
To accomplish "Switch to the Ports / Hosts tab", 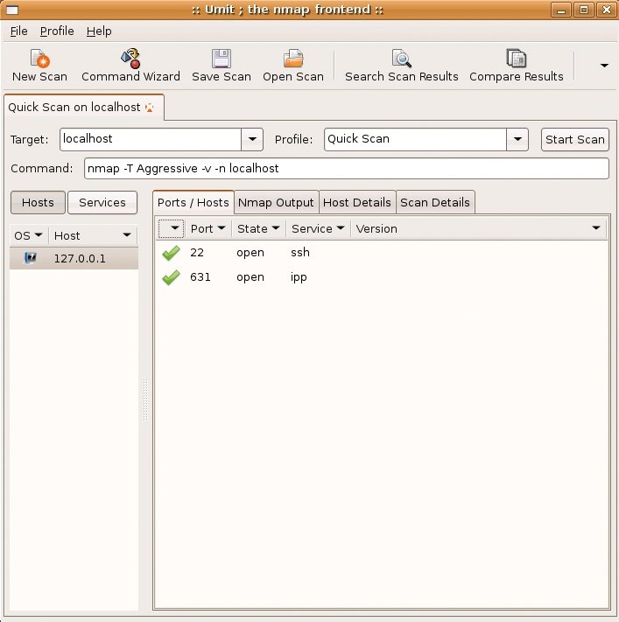I will click(x=193, y=202).
